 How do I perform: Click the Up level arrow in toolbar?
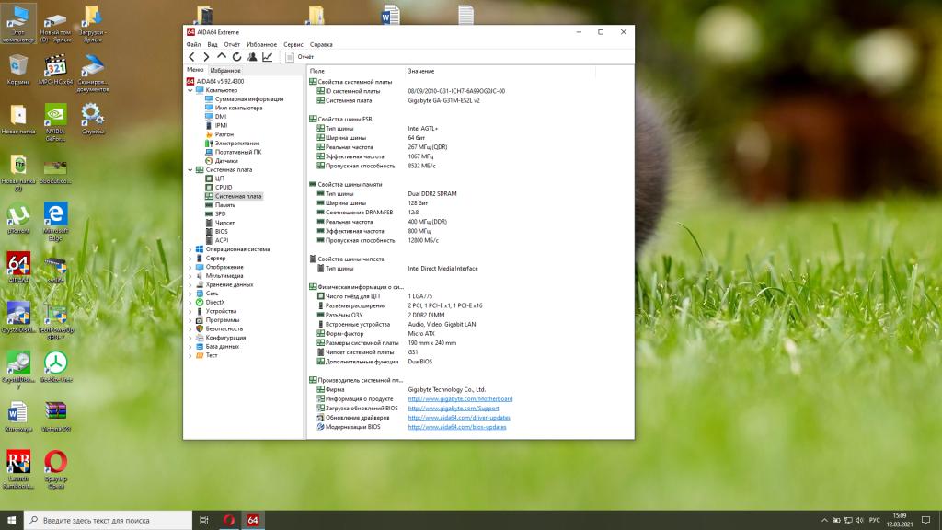(222, 56)
